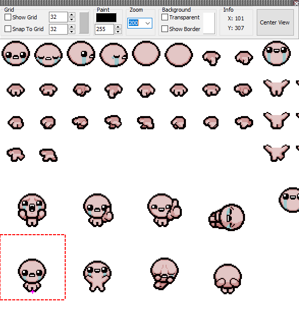Select the eyes-closed head sprite in top row

48,55
